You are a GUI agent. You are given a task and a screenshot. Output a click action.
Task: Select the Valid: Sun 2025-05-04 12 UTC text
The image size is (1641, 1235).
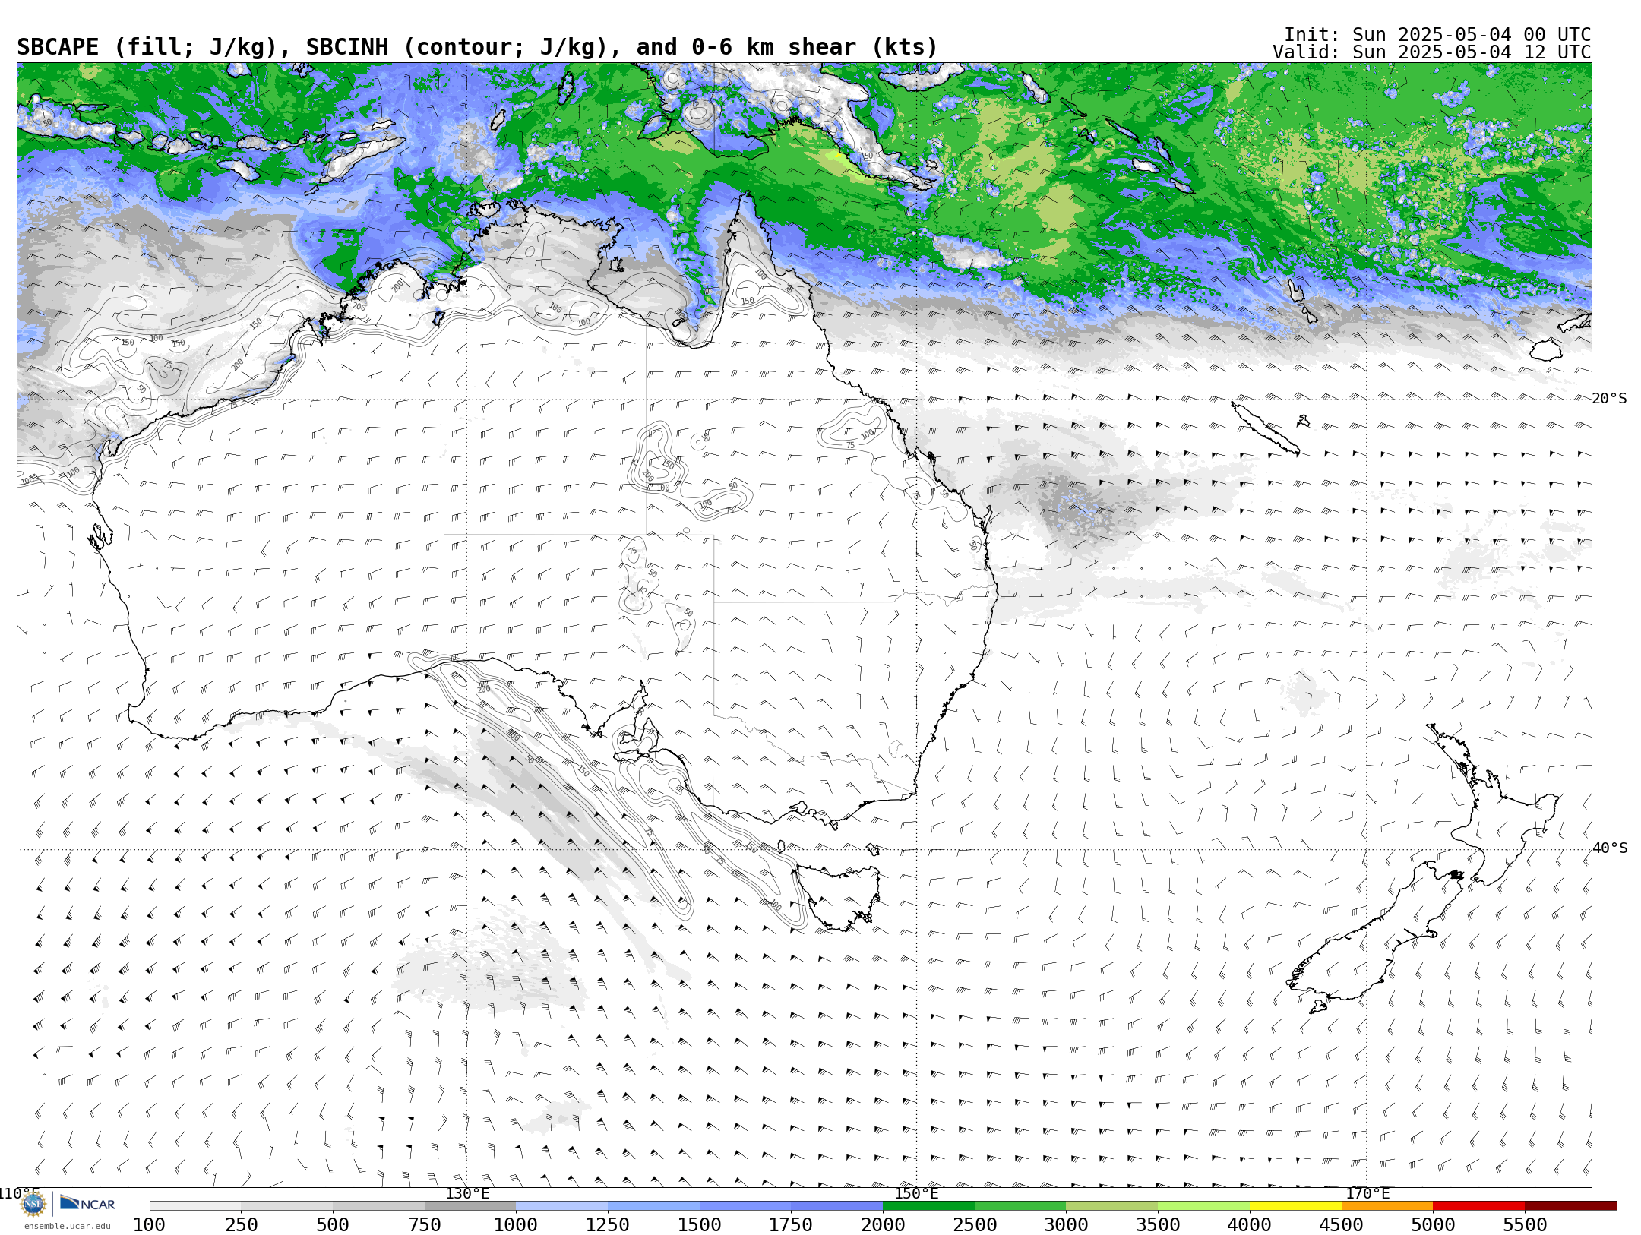coord(1432,52)
